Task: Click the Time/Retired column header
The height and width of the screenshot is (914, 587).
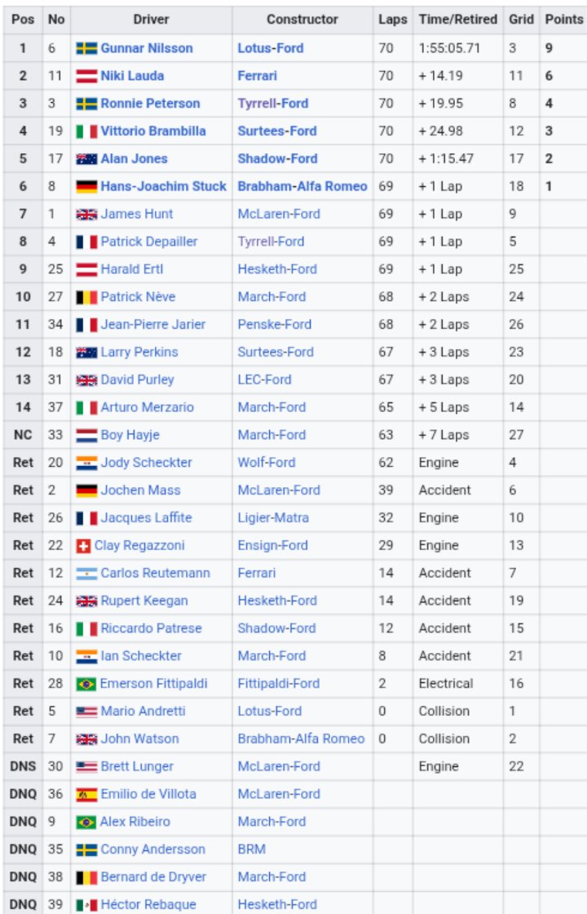Action: 457,20
